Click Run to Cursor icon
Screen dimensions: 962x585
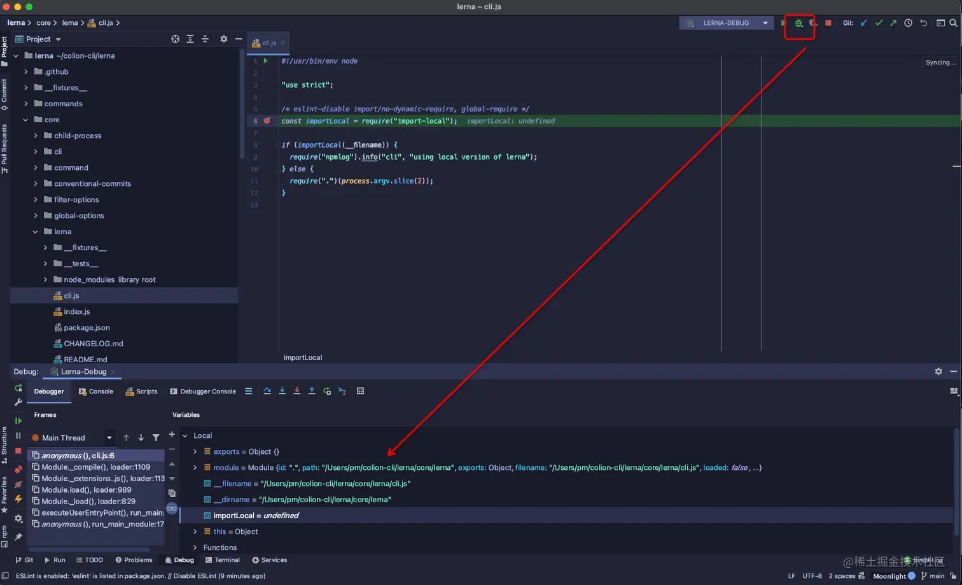click(342, 391)
